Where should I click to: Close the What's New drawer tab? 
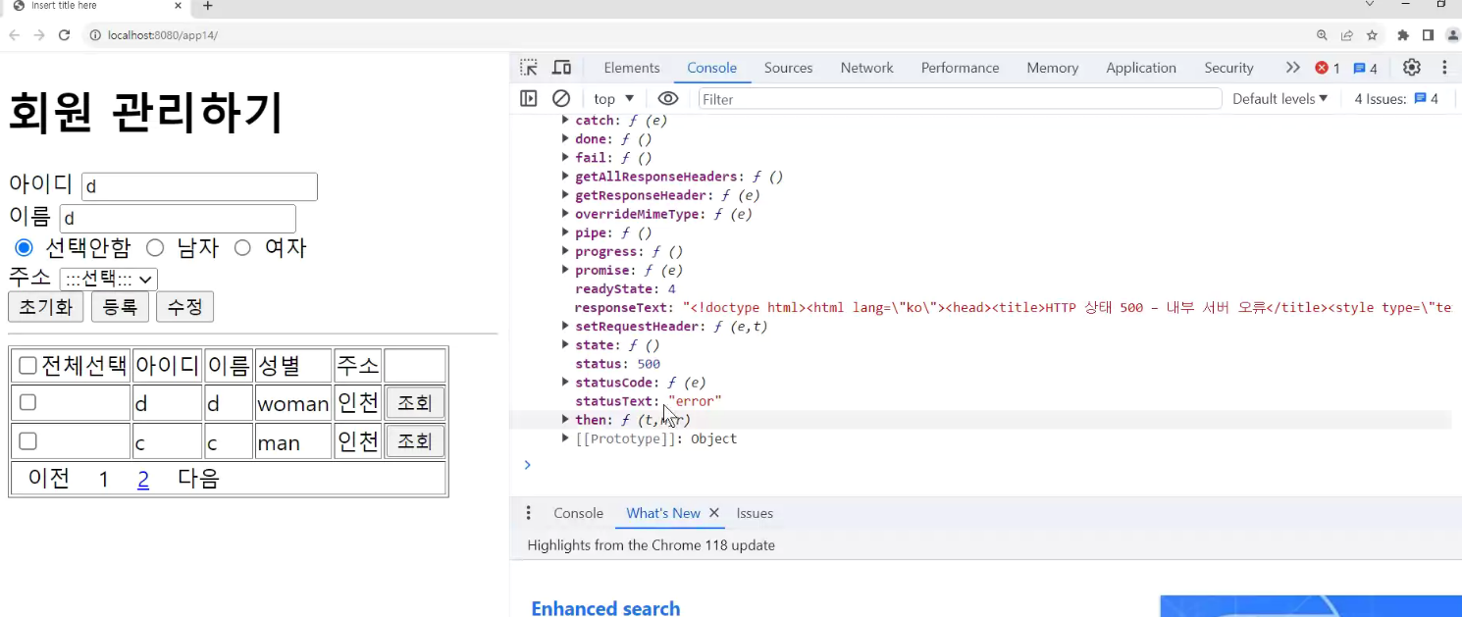713,513
